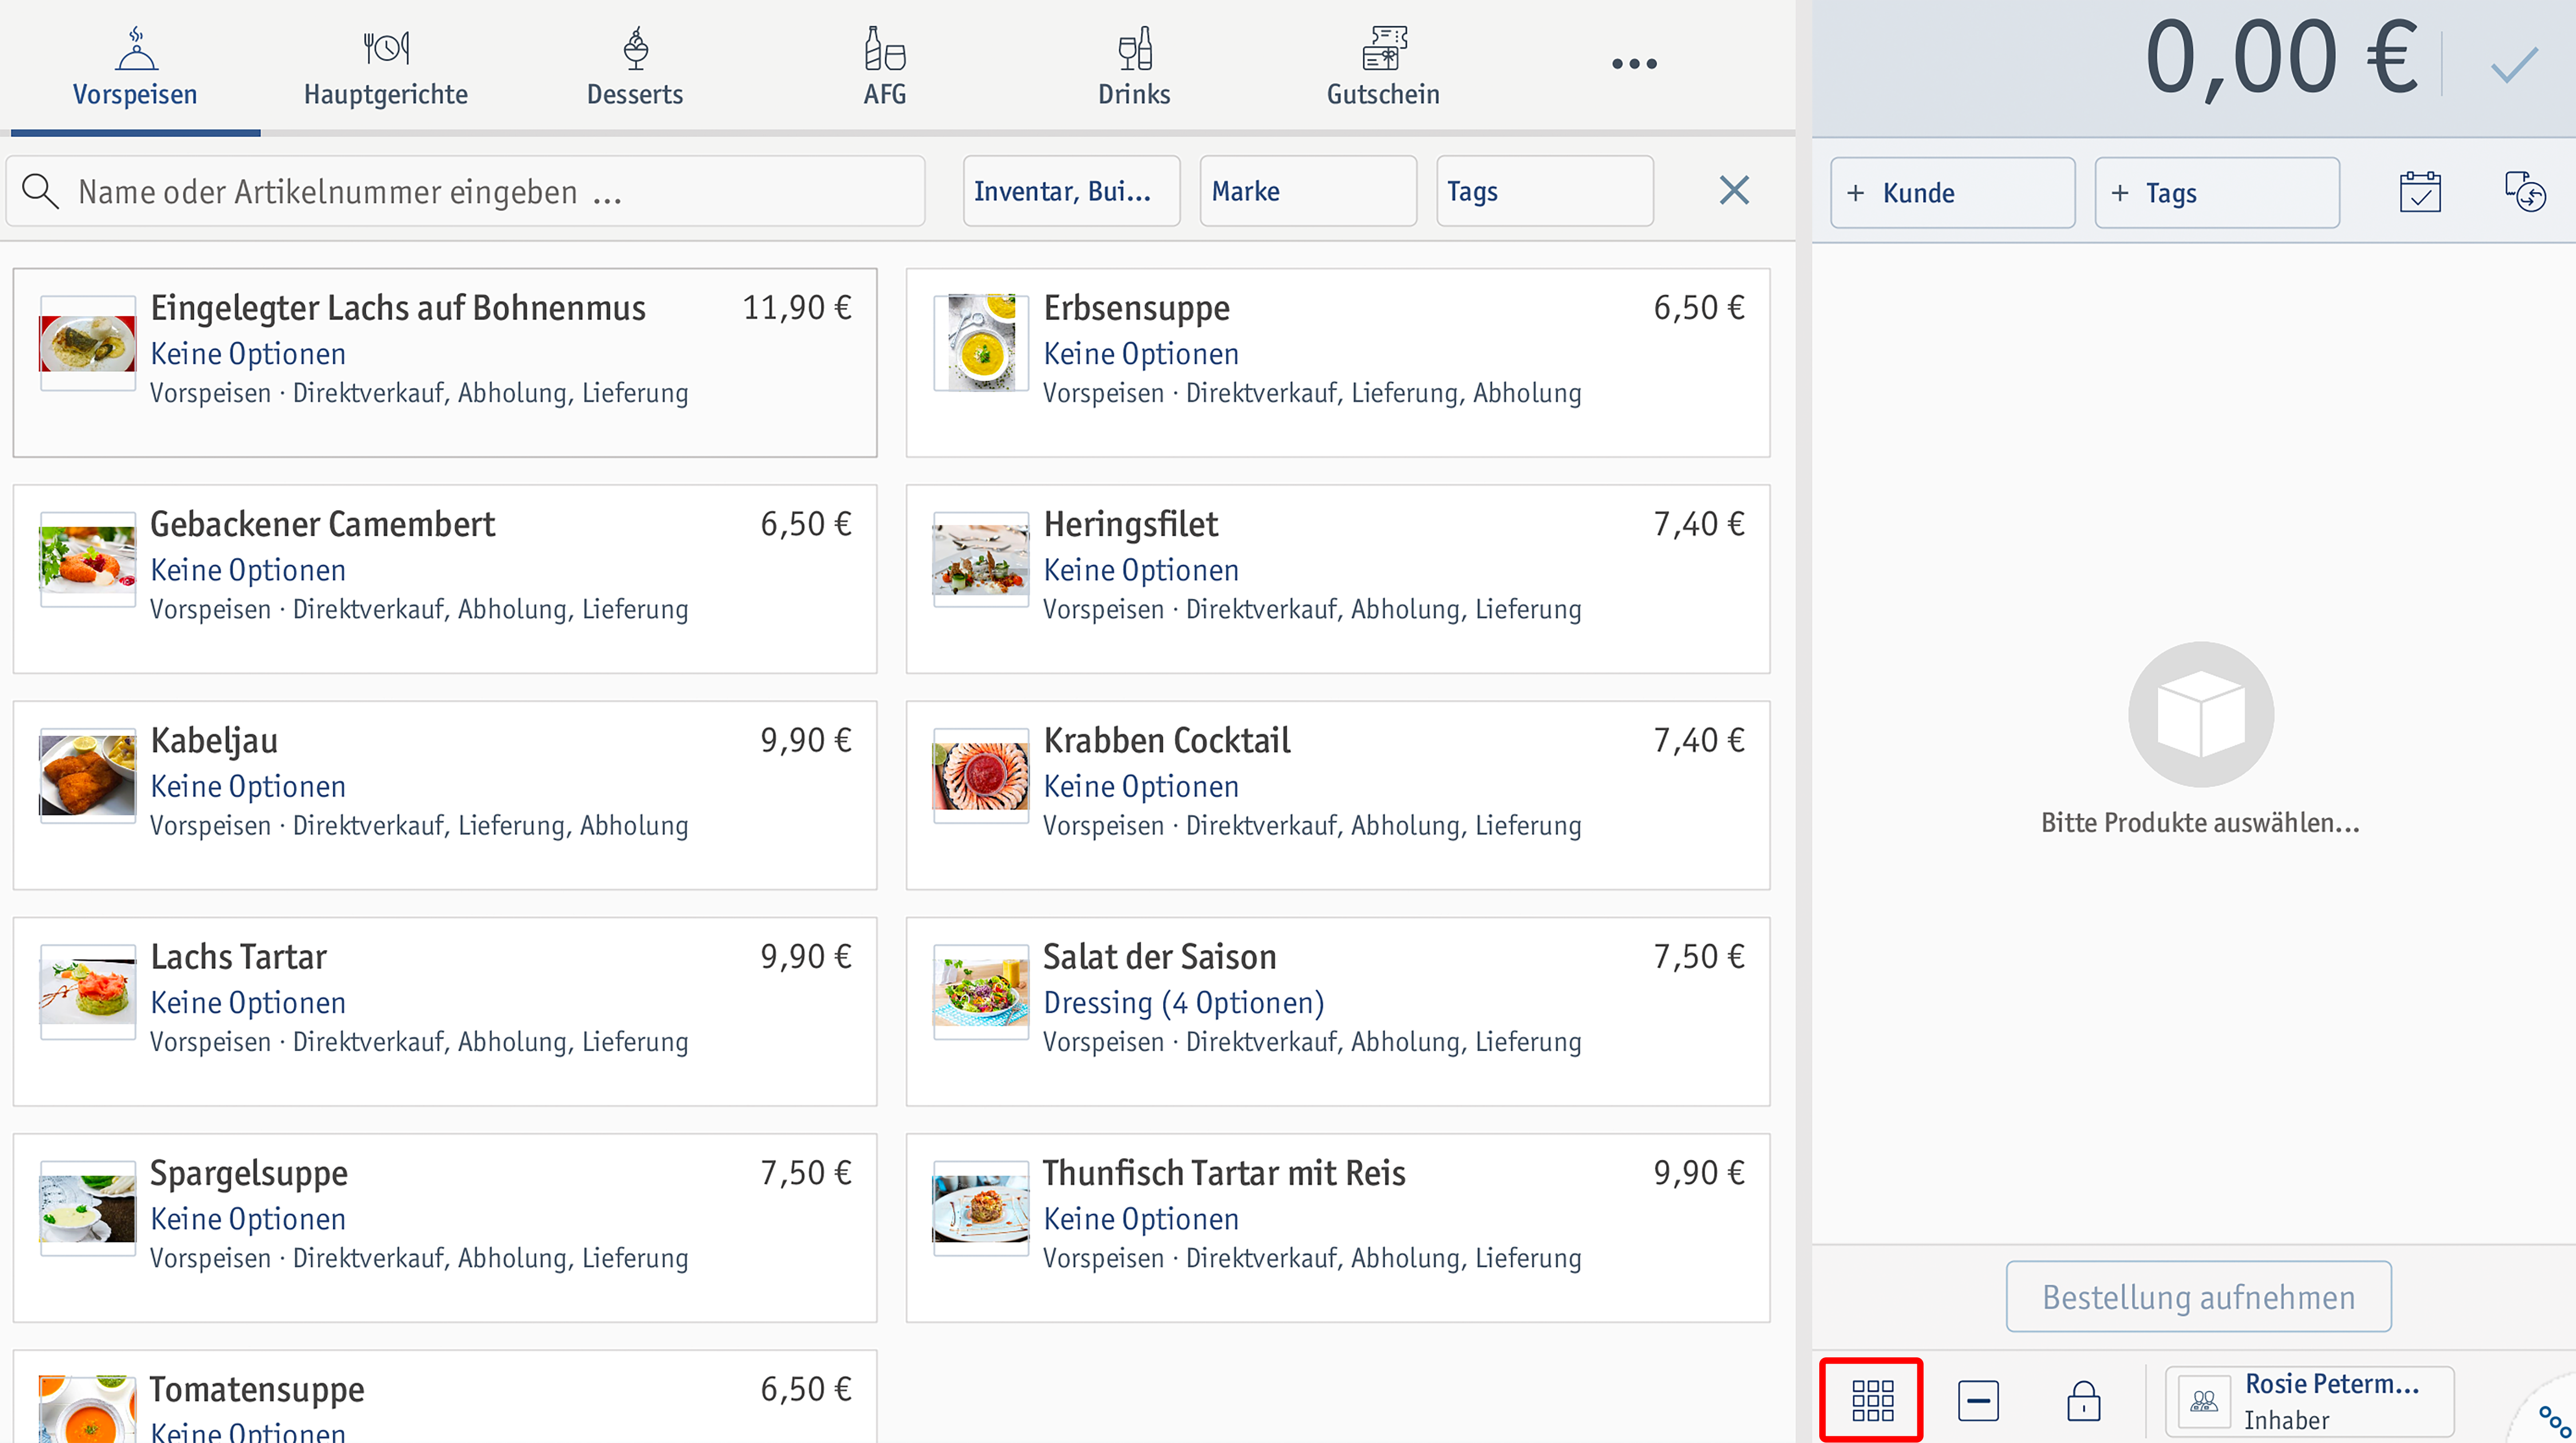Show more categories with three-dots icon
The image size is (2576, 1443).
click(1634, 64)
